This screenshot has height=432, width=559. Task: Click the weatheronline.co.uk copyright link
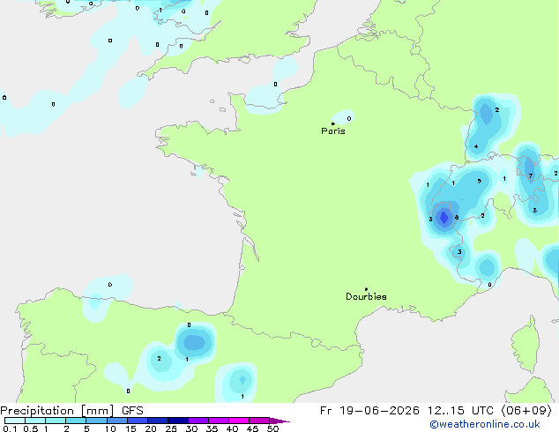tap(485, 424)
